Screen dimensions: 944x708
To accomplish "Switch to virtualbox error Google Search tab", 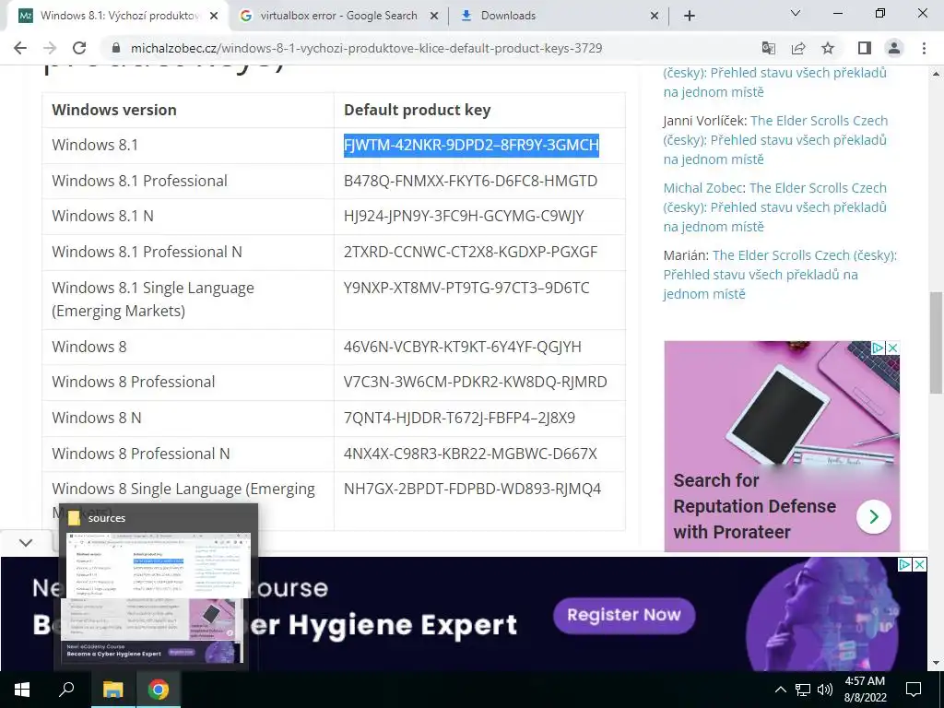I will 337,16.
